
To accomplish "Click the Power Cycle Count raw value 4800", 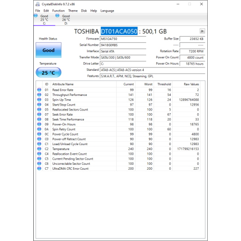I will (195, 134).
